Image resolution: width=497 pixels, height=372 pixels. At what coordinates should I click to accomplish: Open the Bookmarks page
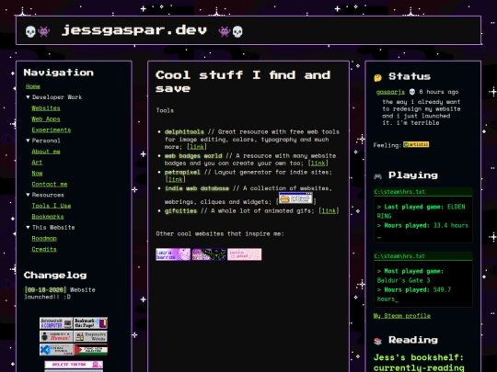48,217
